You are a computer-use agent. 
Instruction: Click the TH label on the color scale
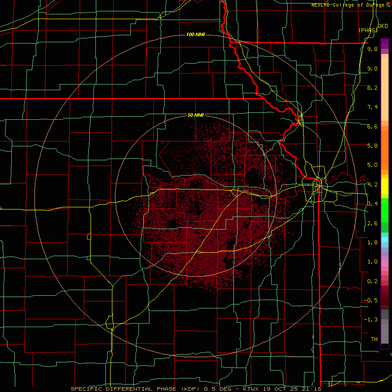tap(374, 339)
